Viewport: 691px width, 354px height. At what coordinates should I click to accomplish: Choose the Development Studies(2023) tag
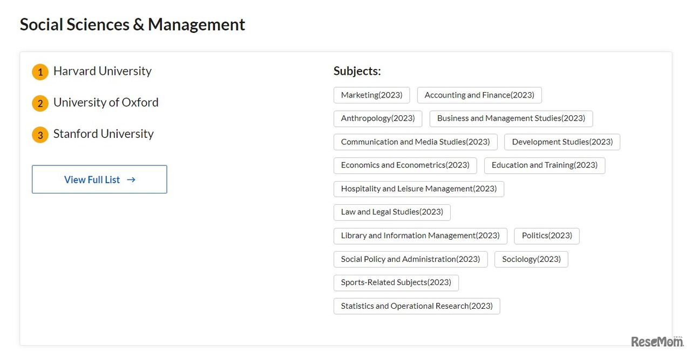click(x=561, y=142)
